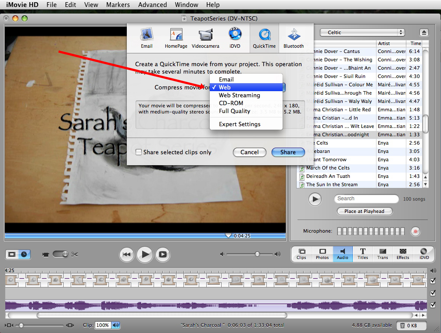Open the View menu
The height and width of the screenshot is (333, 441).
point(91,5)
